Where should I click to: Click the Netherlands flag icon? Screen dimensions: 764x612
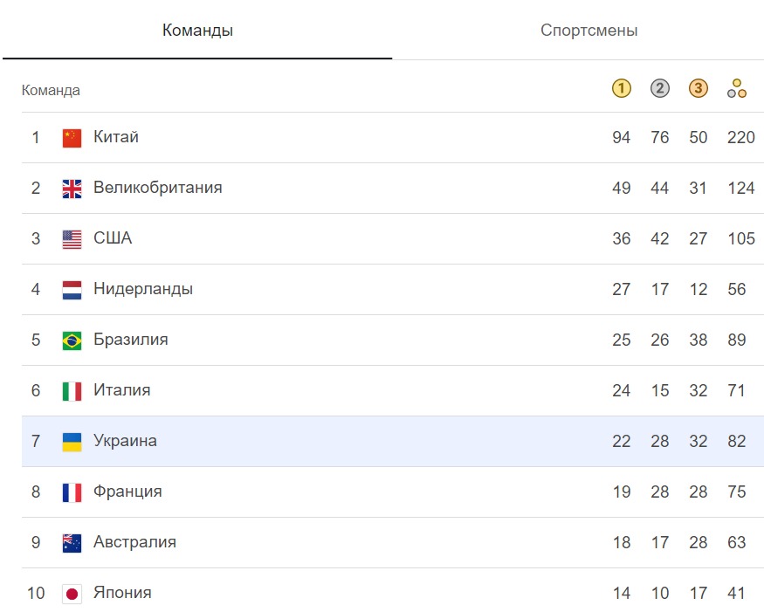point(72,290)
